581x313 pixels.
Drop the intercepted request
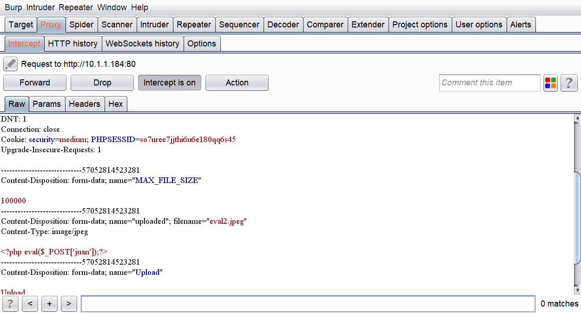click(102, 83)
